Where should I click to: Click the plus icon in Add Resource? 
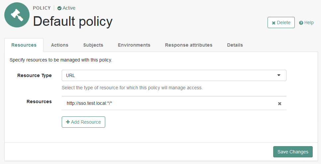pyautogui.click(x=68, y=122)
